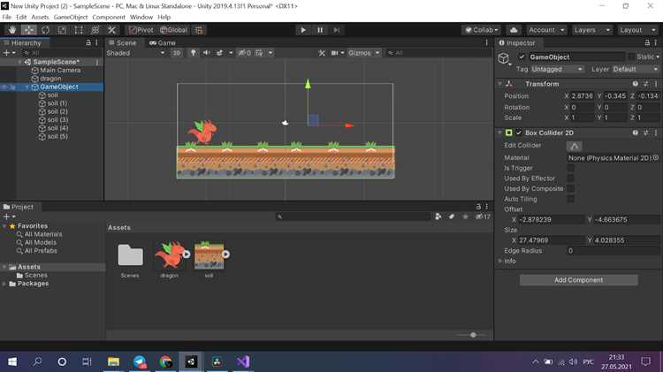Viewport: 663px width, 372px height.
Task: Select the dragon asset thumbnail
Action: click(x=171, y=254)
